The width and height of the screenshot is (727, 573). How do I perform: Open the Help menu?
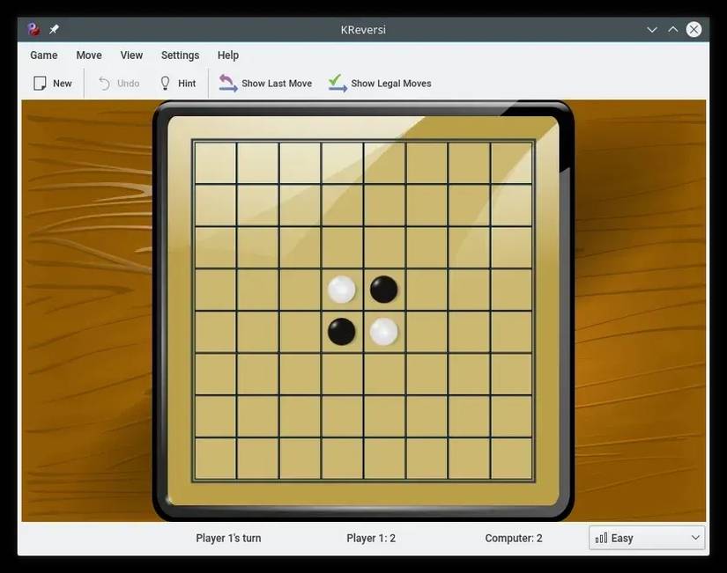(x=226, y=54)
